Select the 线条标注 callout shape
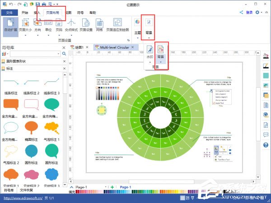The height and width of the screenshot is (203, 271). tap(11, 82)
